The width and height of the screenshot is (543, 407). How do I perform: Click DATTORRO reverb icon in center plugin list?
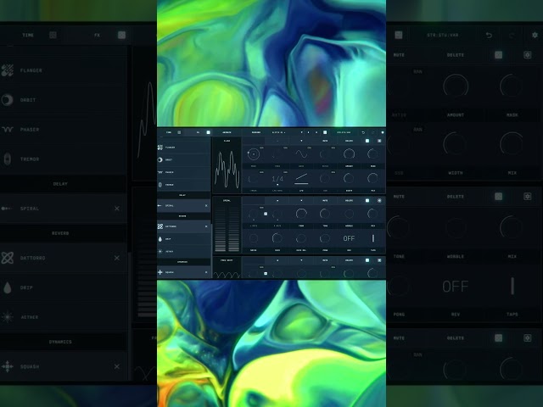point(160,226)
